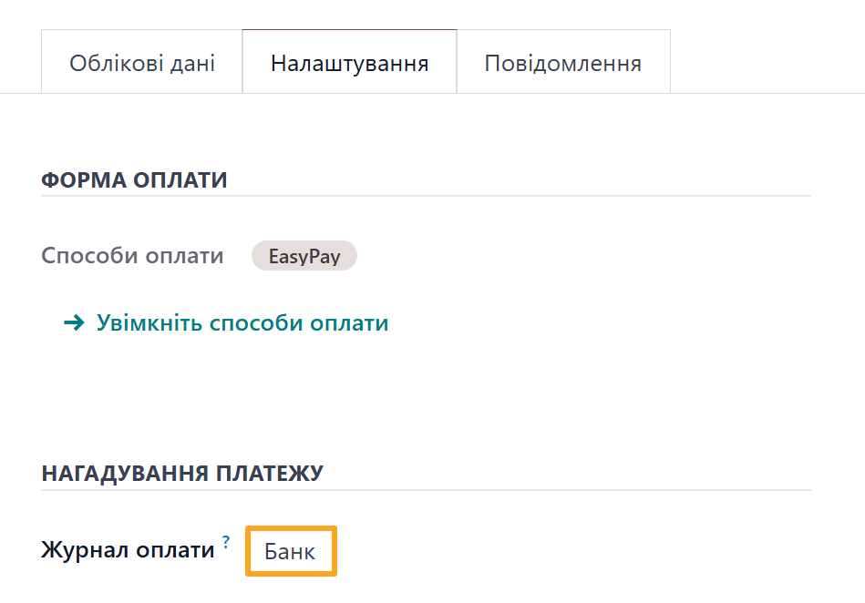Switch to the Повідомлення tab
This screenshot has height=603, width=865.
(562, 61)
